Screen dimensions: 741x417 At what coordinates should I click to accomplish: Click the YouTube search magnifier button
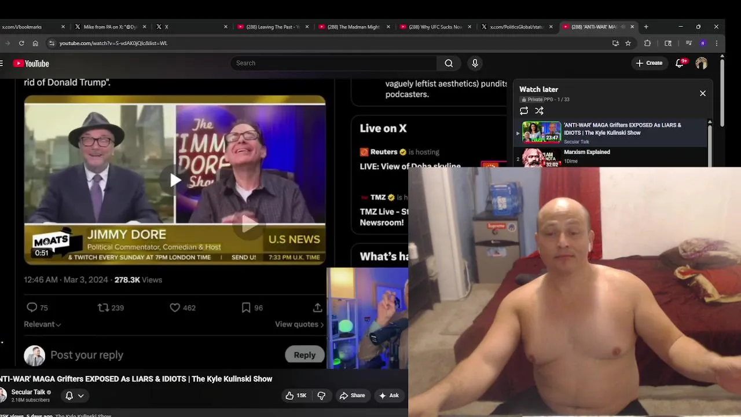pyautogui.click(x=449, y=63)
